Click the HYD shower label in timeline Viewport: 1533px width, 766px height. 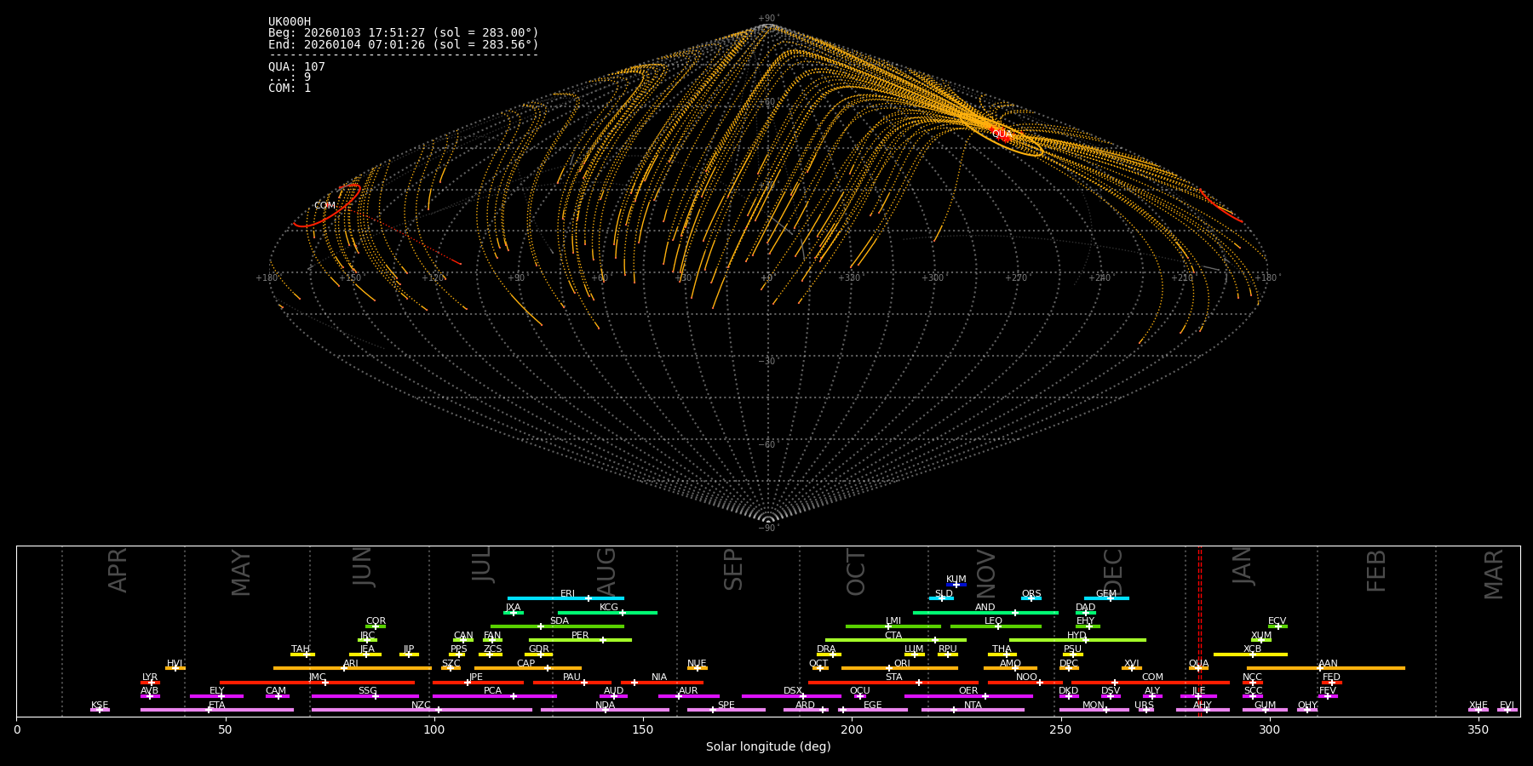(x=1077, y=635)
